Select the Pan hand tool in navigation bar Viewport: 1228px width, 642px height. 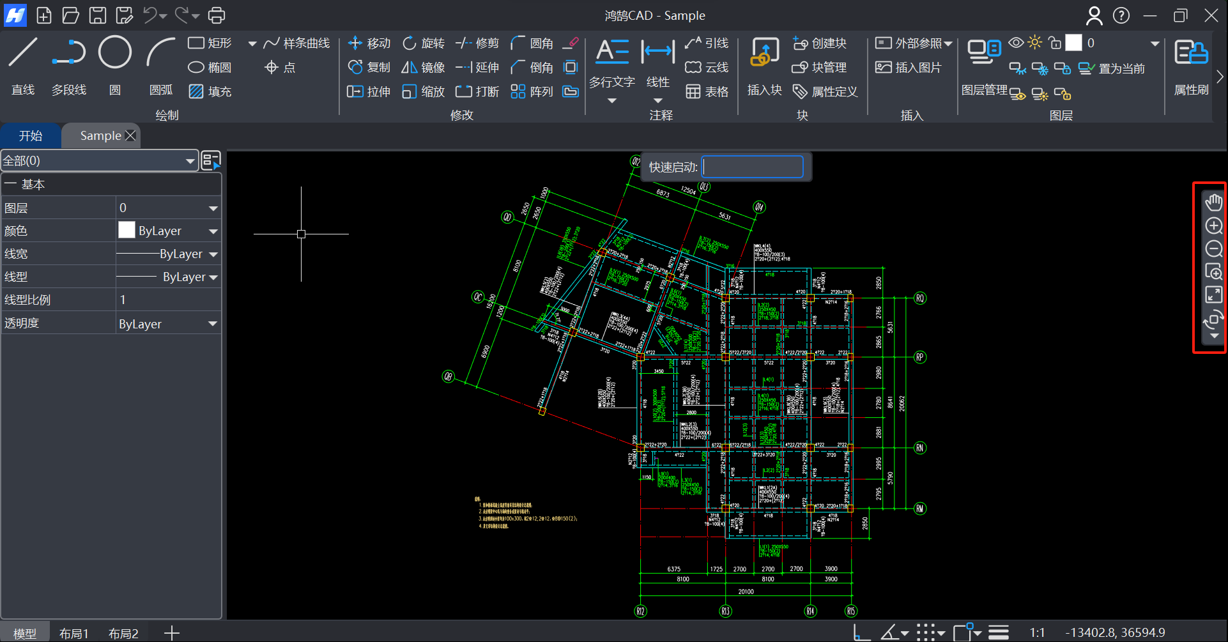click(x=1213, y=203)
